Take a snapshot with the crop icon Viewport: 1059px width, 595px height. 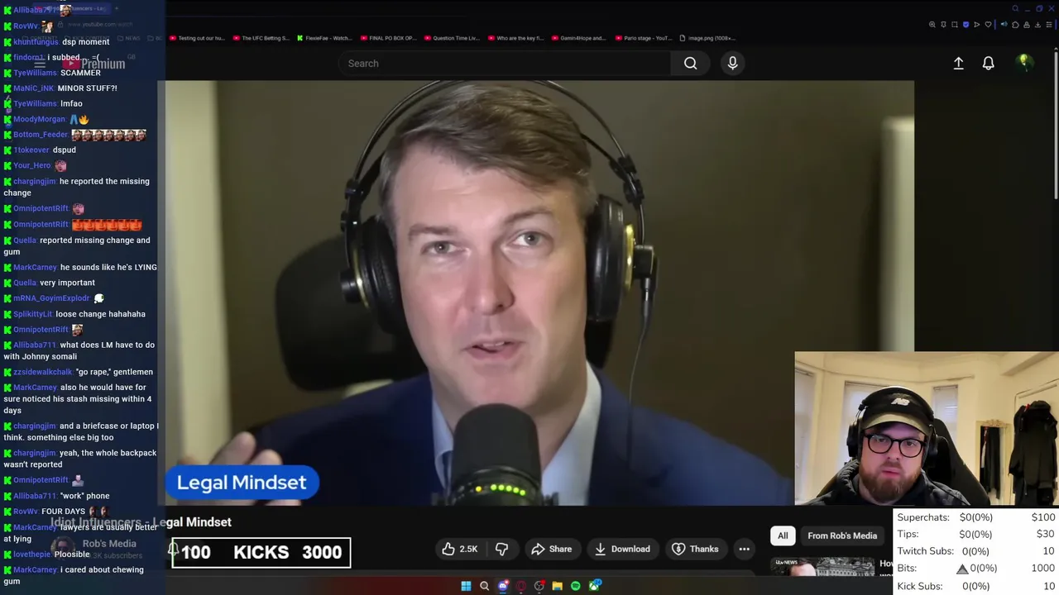click(955, 25)
